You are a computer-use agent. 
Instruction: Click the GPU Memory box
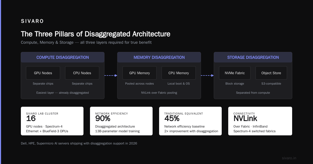(140, 73)
